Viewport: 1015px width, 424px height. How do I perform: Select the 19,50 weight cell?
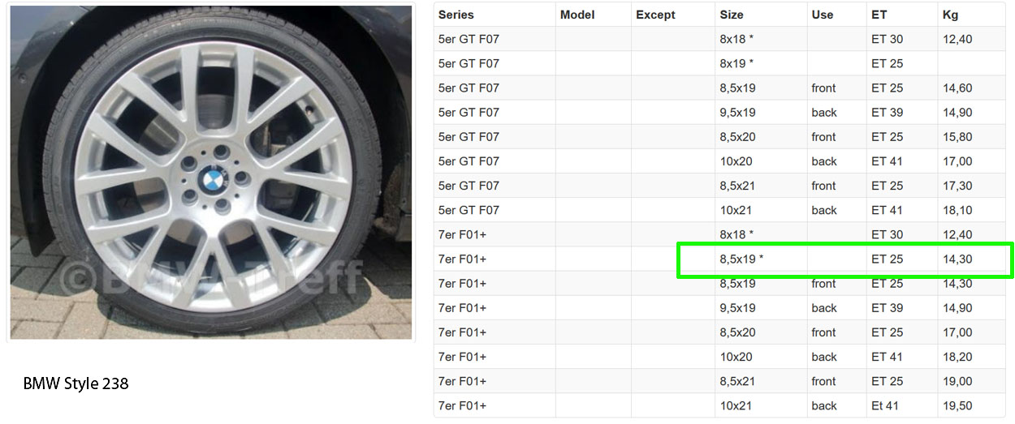[957, 405]
